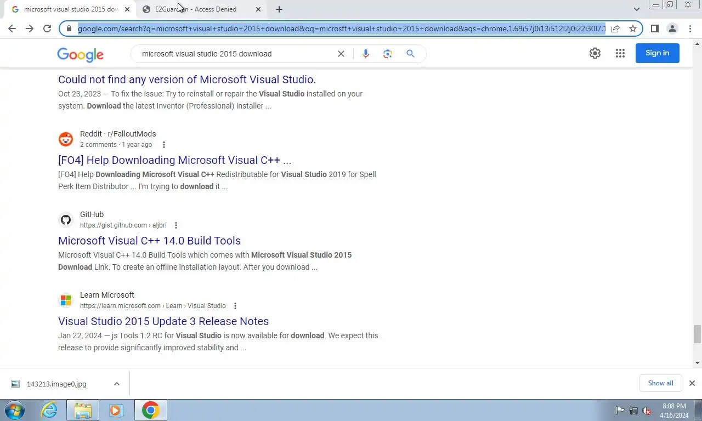Open 'Microsoft Visual C++ 14.0 Build Tools' link
This screenshot has height=421, width=702.
click(149, 241)
